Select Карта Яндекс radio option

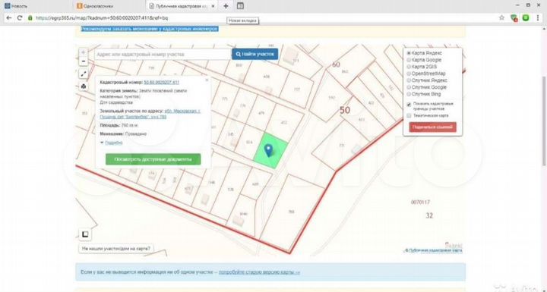pyautogui.click(x=409, y=53)
